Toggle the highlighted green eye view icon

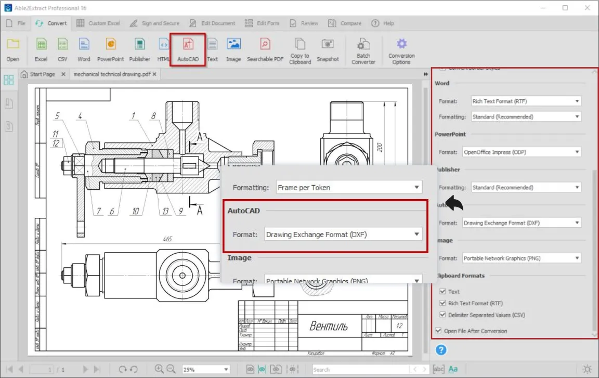coord(262,369)
